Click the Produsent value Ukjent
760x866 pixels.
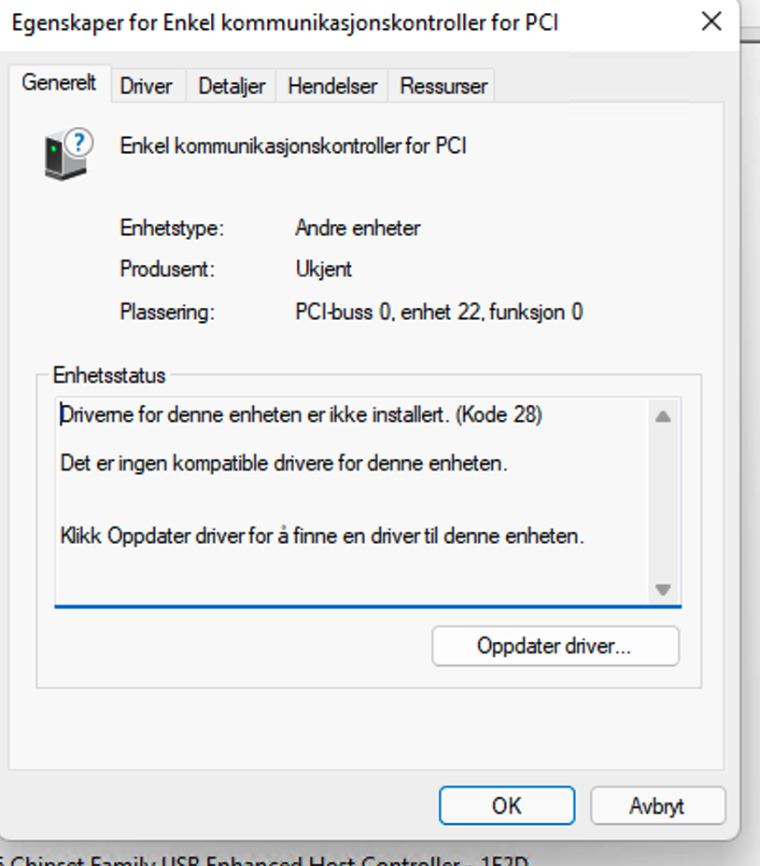(323, 269)
